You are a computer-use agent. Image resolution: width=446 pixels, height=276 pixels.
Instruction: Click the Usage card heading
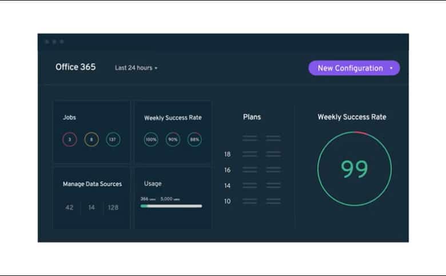[x=153, y=184]
